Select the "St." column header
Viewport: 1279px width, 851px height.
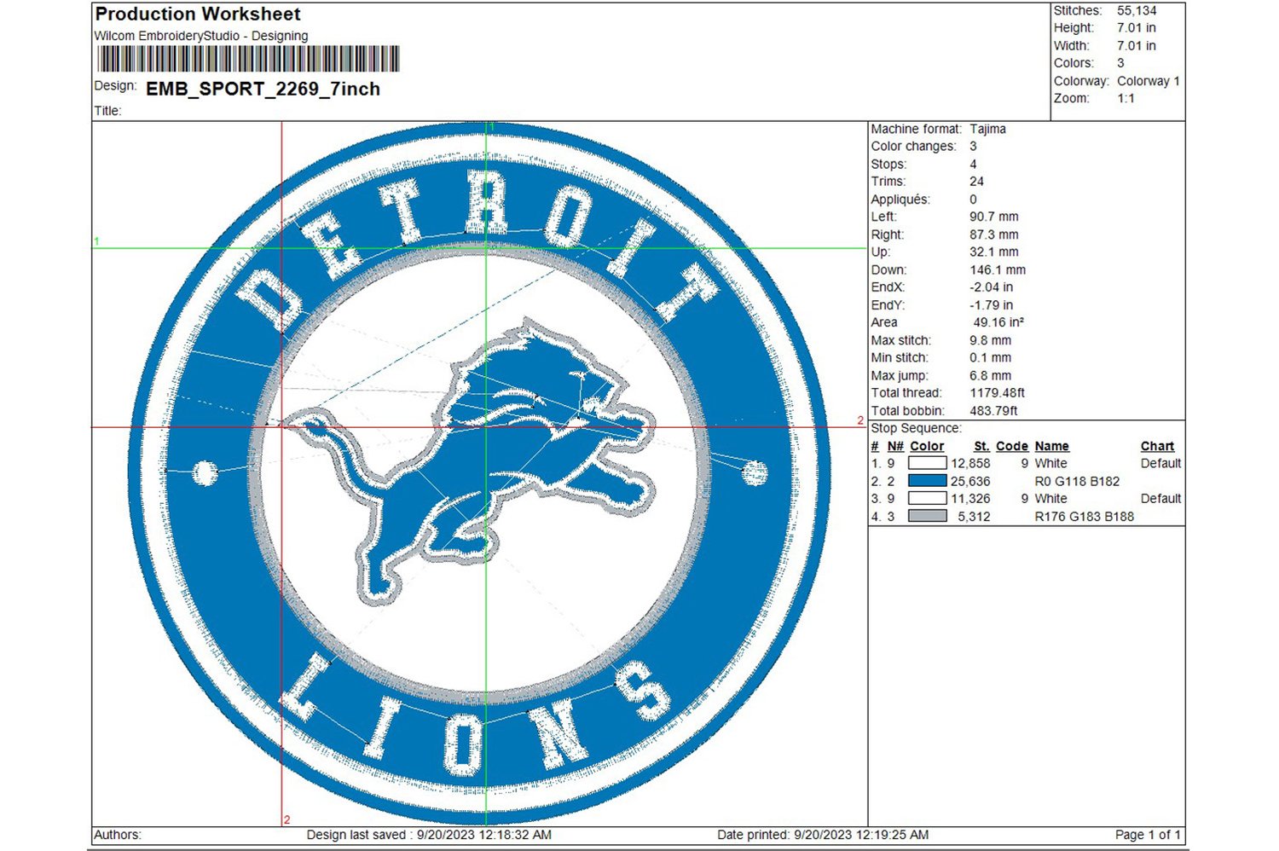[x=981, y=446]
